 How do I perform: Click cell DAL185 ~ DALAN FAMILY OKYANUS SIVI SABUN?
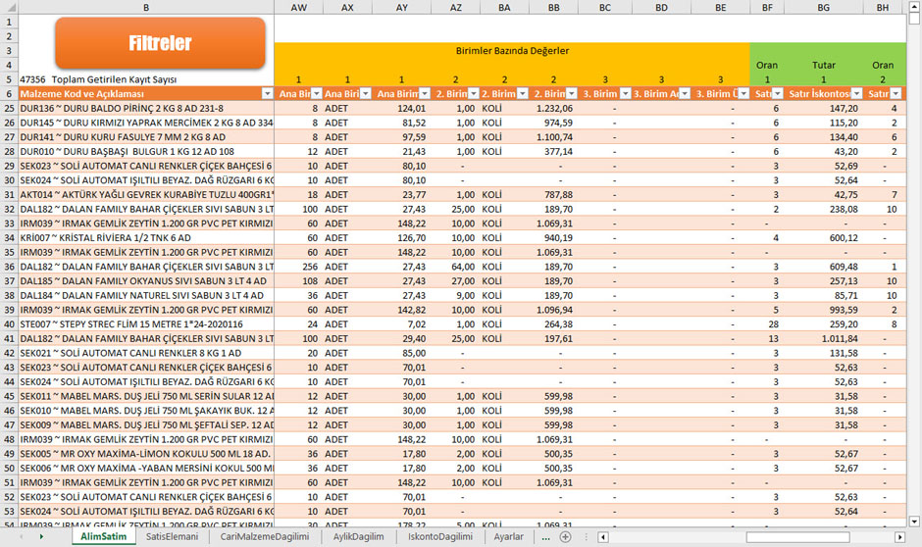click(146, 281)
